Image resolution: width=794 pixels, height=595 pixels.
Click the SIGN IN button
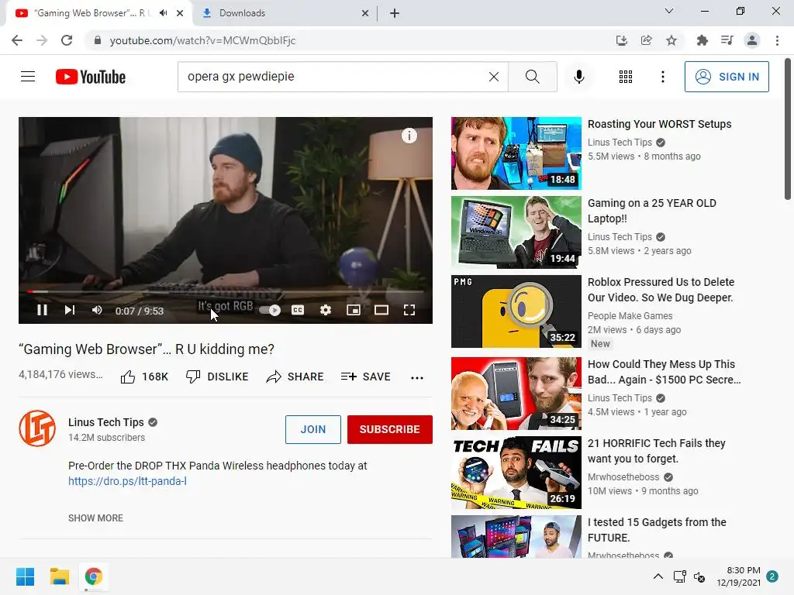coord(726,77)
